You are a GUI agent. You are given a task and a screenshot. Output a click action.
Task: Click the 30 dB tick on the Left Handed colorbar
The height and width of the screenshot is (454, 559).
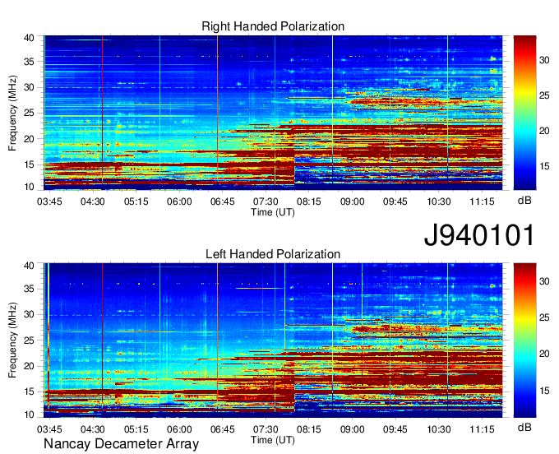[544, 281]
